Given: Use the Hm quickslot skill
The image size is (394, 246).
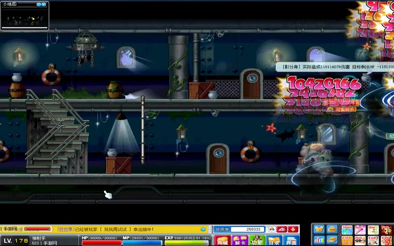Looking at the screenshot, I should 373,230.
